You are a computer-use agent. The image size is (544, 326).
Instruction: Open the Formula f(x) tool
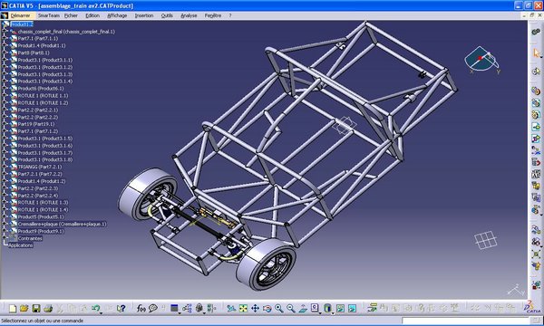141,308
